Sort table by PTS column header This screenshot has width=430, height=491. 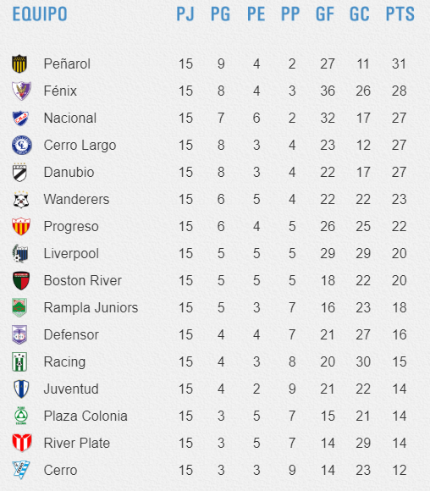point(400,14)
